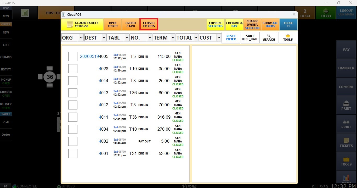
Task: Click TRANSFER in the right sidebar
Action: (x=346, y=68)
